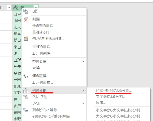Expand the 列の分割 submenu arrow
This screenshot has width=153, height=121.
83,91
